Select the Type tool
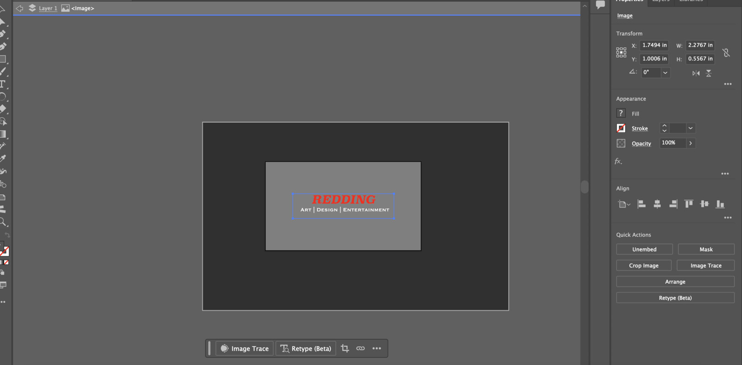This screenshot has height=365, width=742. coord(2,84)
